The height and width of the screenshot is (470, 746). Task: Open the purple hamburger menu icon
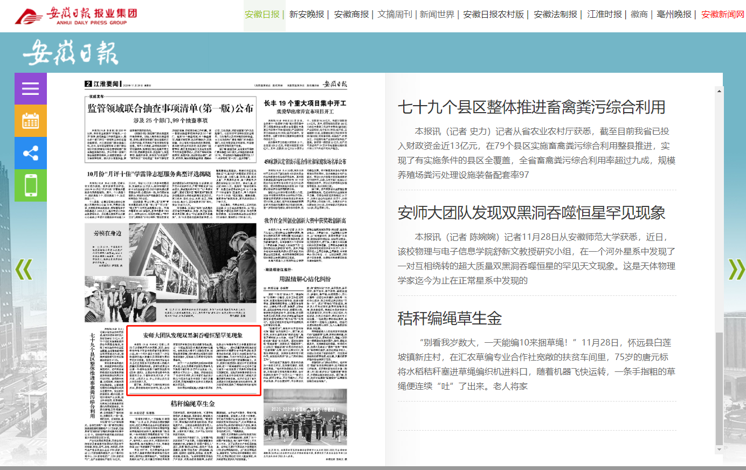coord(31,88)
